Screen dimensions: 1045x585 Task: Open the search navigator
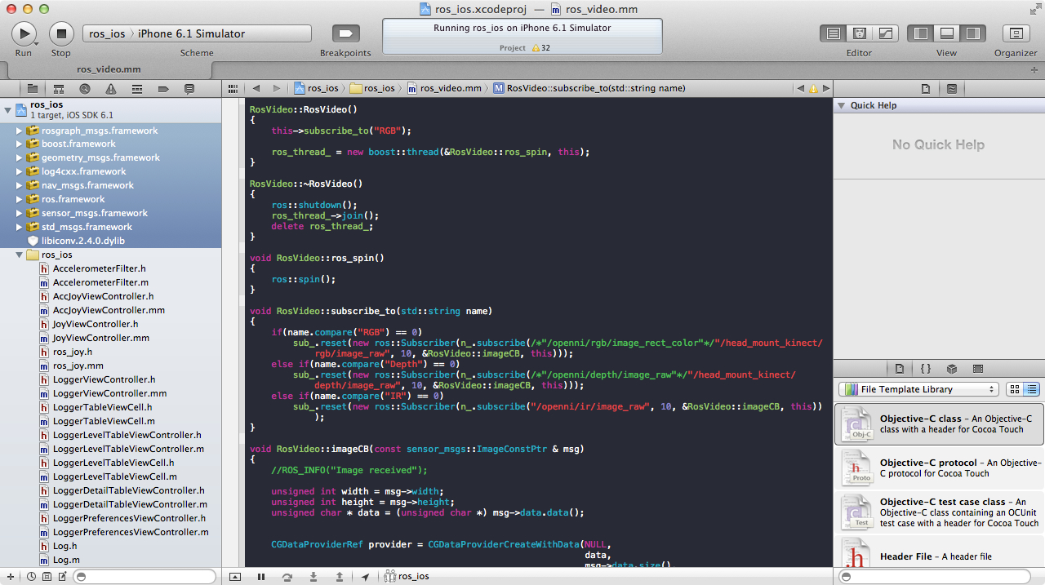coord(84,88)
